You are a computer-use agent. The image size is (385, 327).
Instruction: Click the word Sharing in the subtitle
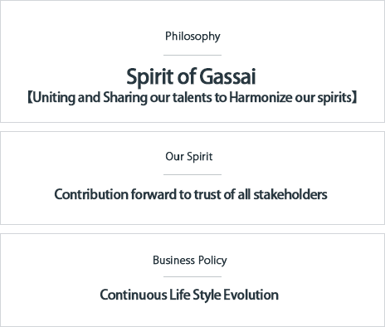[x=125, y=98]
